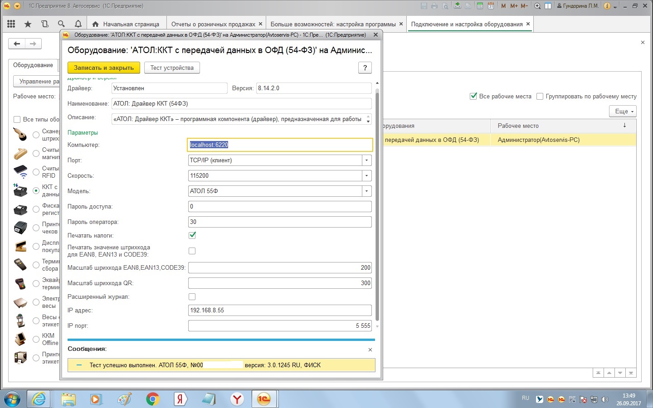Screen dimensions: 653x408
Task: Open the Порт dropdown arrow
Action: pos(366,160)
